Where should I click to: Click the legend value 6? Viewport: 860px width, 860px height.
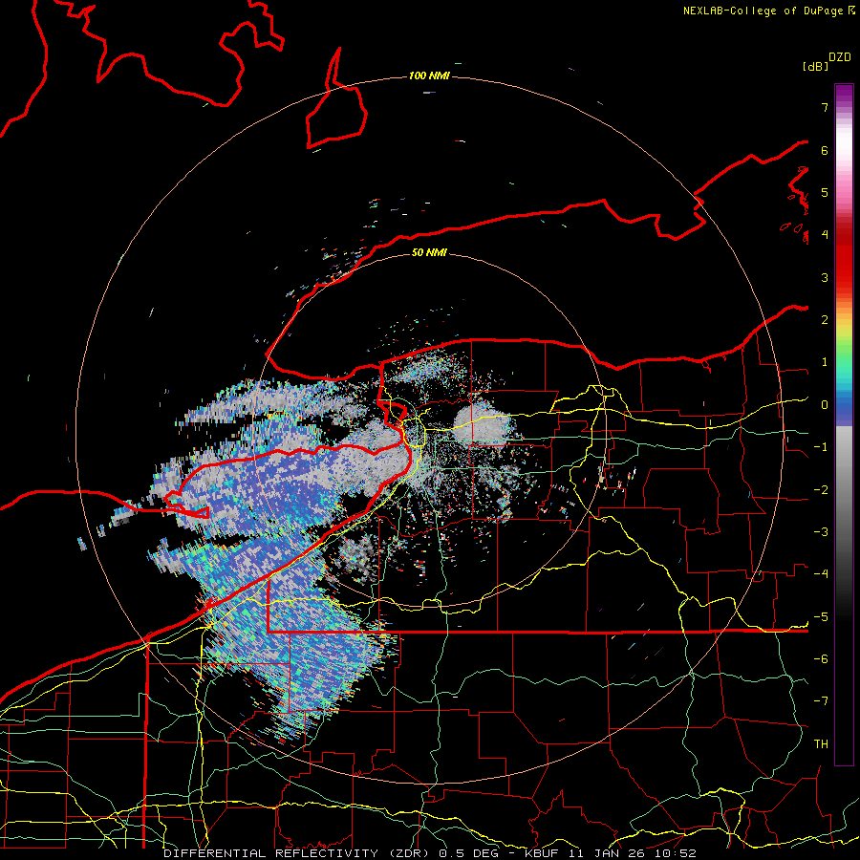825,150
